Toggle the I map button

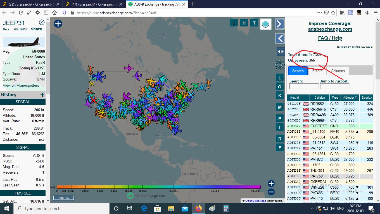280,127
